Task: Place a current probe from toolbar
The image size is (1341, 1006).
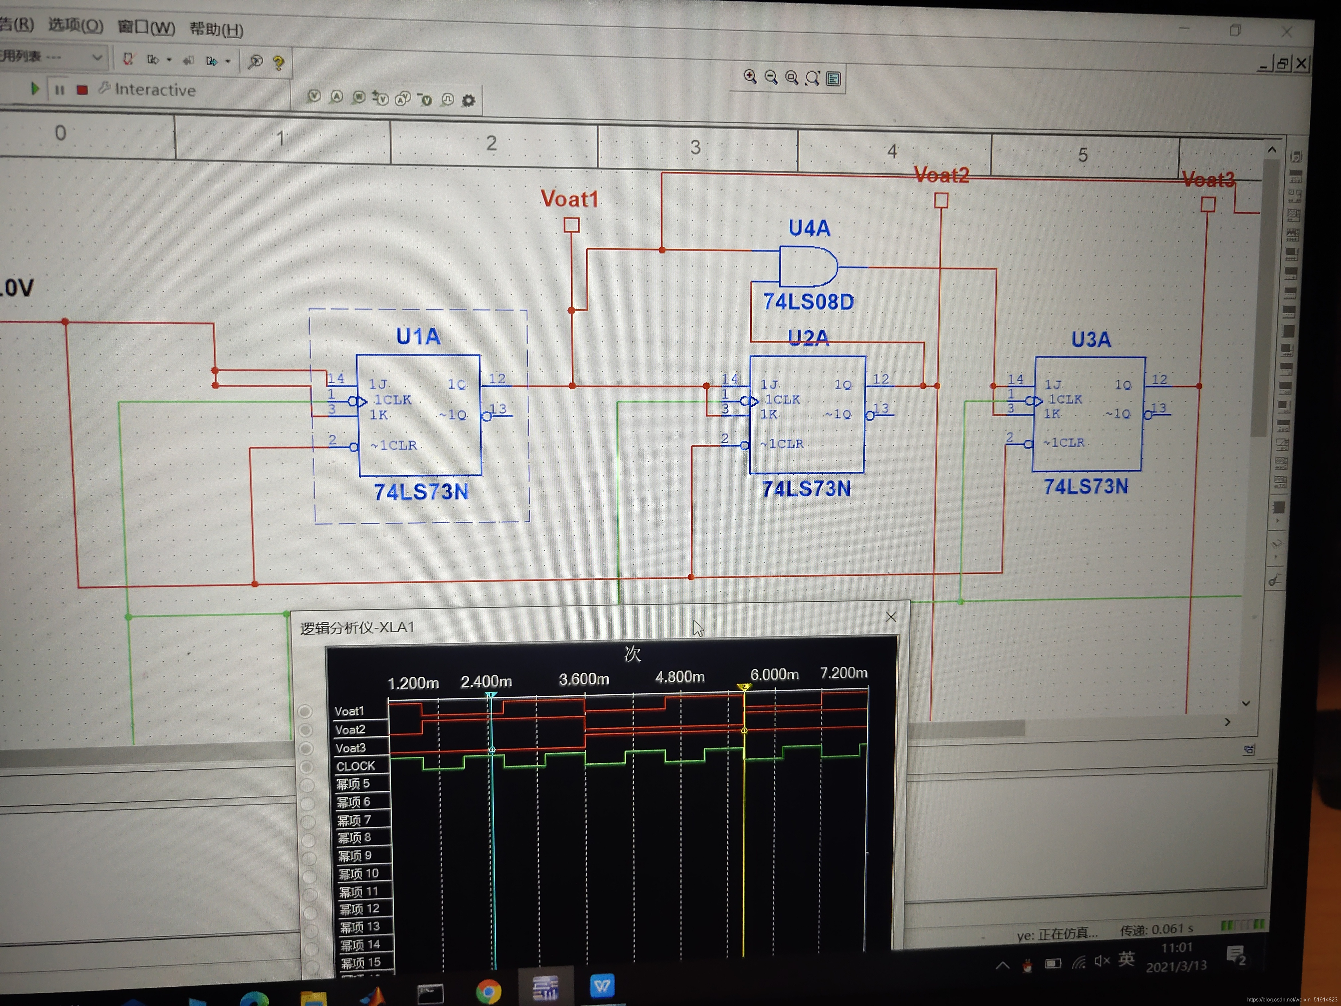Action: pyautogui.click(x=337, y=96)
